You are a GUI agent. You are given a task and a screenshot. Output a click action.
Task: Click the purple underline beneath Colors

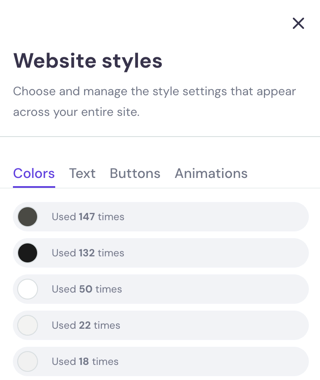[x=34, y=187]
